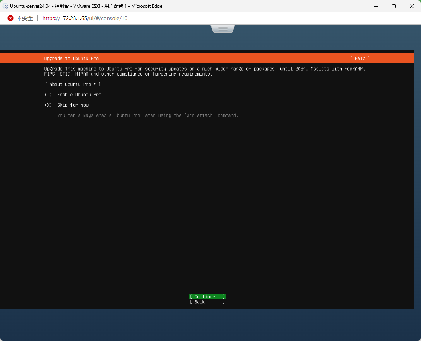Maximize the Edge console window
The image size is (421, 341).
[x=394, y=6]
